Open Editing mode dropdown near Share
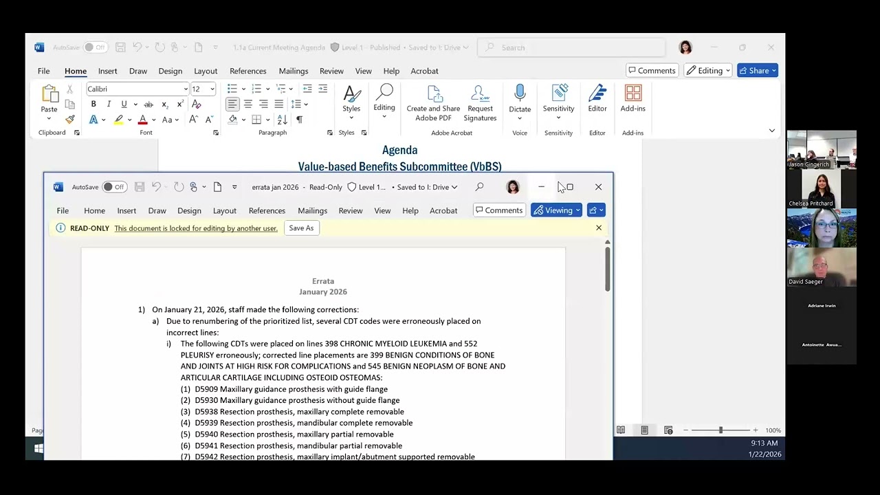Viewport: 880px width, 495px height. tap(707, 71)
